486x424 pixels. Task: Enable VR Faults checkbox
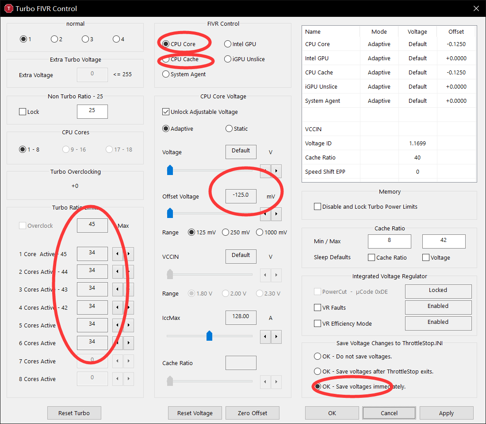[x=330, y=307]
